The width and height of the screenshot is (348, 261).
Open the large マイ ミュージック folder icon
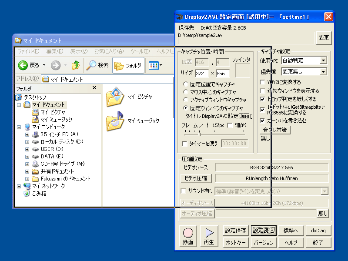point(115,121)
